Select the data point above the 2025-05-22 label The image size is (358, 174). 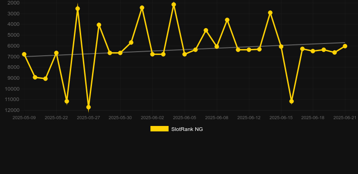click(x=56, y=53)
